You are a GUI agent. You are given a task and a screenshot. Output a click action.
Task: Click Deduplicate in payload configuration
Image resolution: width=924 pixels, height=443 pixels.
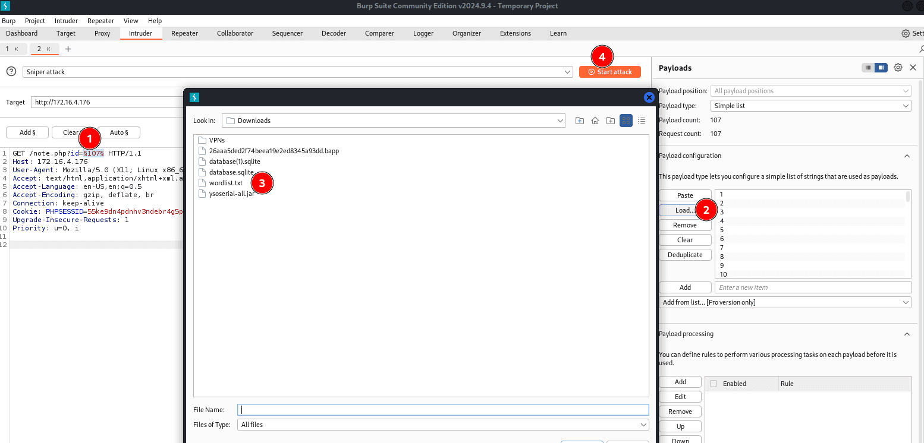coord(685,255)
